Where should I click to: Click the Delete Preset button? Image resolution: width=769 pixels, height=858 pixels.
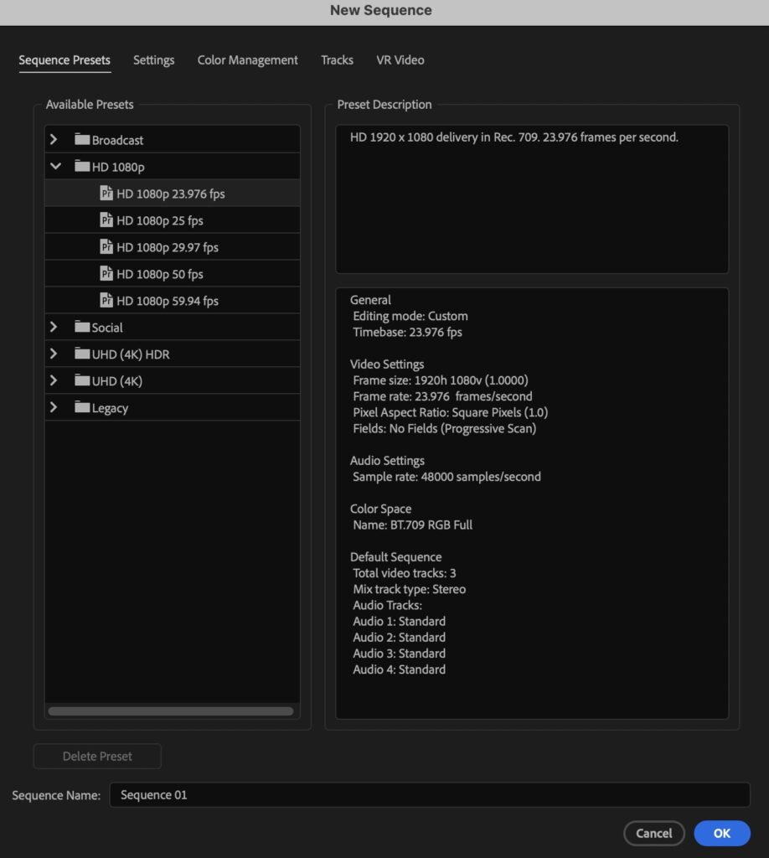pyautogui.click(x=97, y=757)
